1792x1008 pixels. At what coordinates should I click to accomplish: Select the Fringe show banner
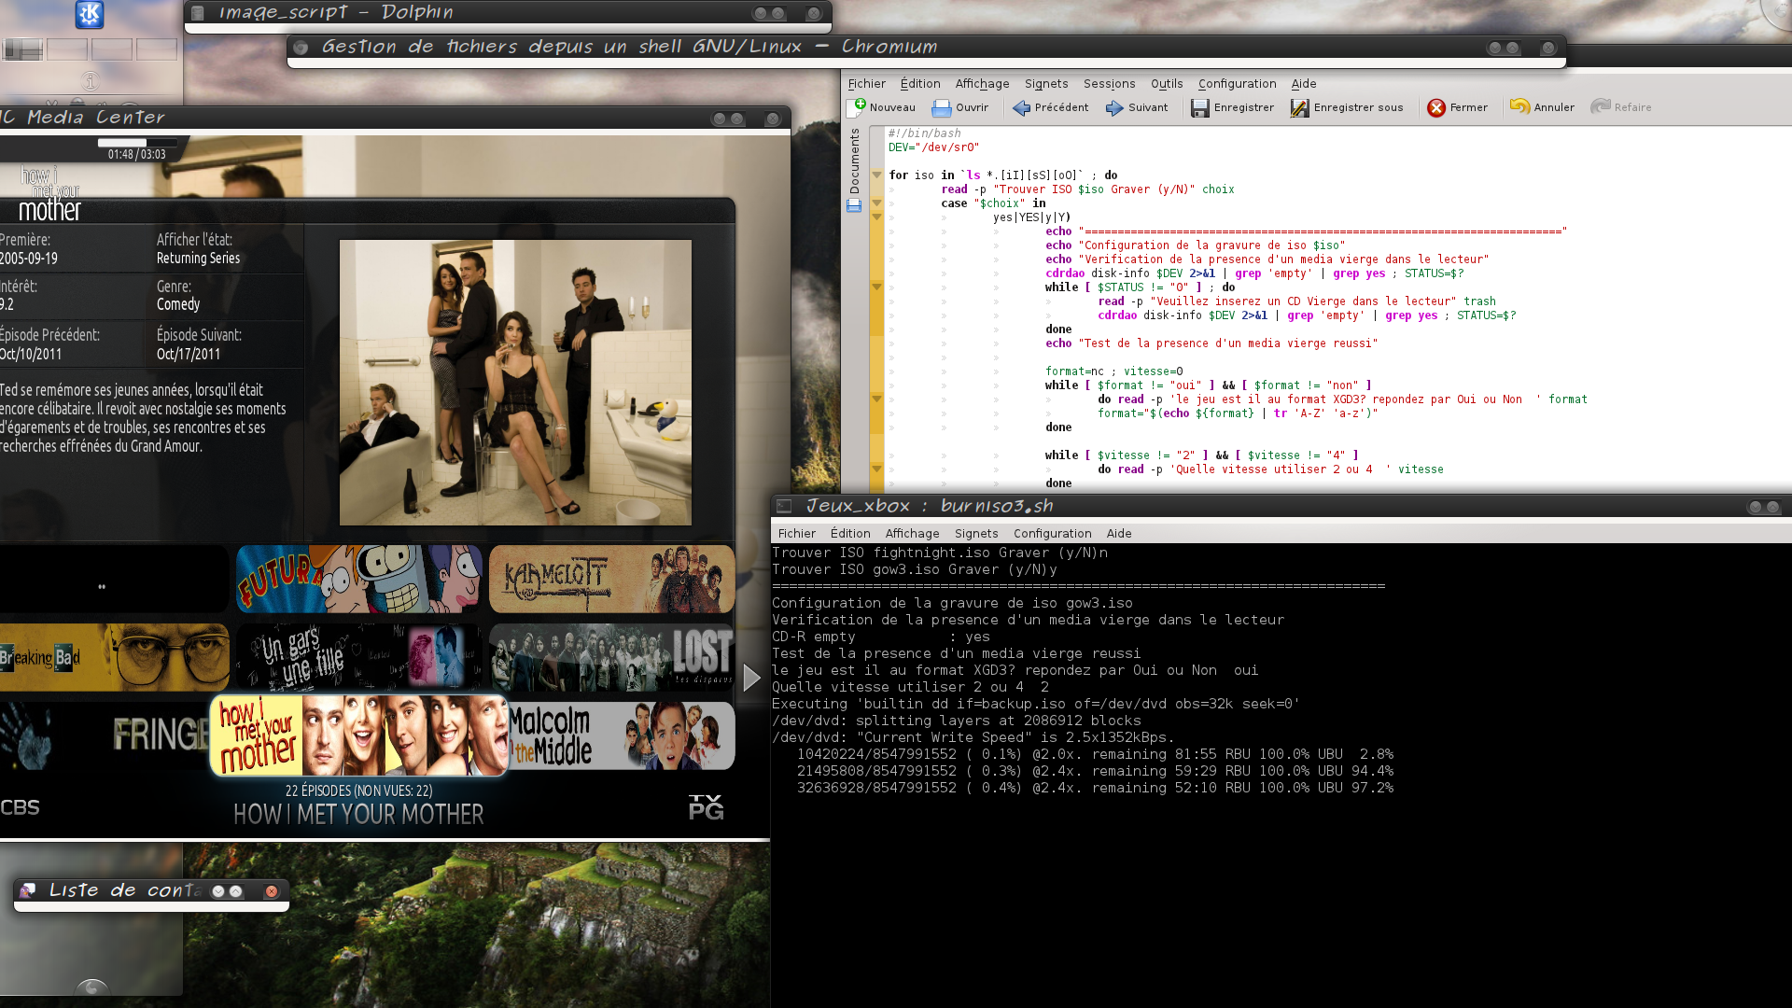pos(105,736)
